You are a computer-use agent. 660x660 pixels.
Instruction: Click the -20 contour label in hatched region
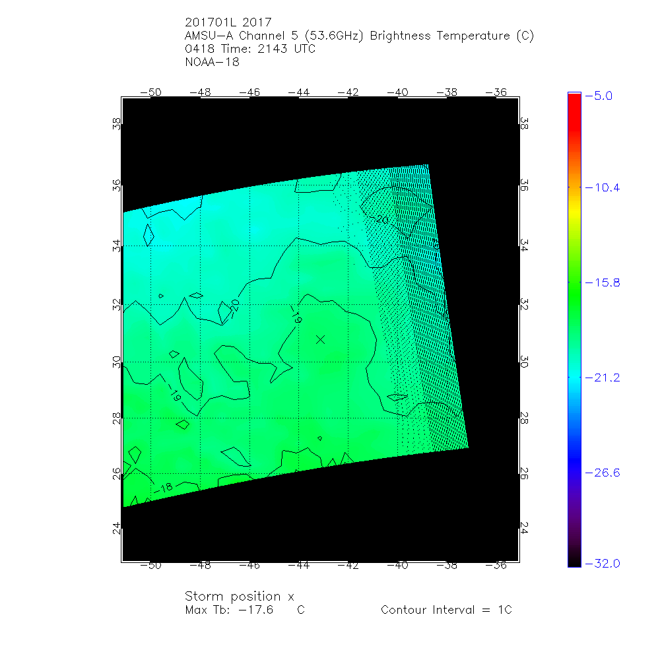(x=380, y=218)
